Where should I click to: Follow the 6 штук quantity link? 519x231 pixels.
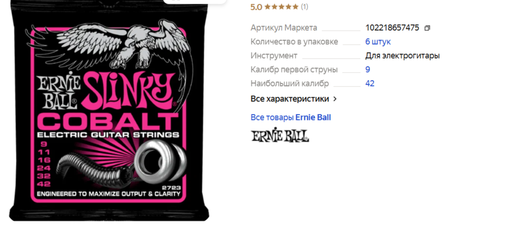(x=378, y=42)
